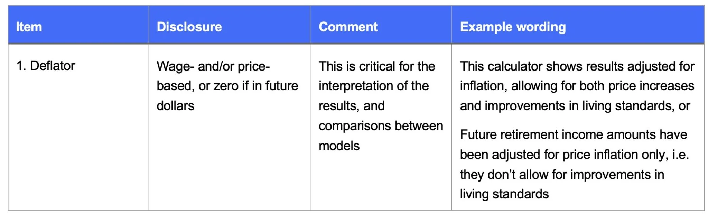Select the "Comment" column header

(x=348, y=27)
